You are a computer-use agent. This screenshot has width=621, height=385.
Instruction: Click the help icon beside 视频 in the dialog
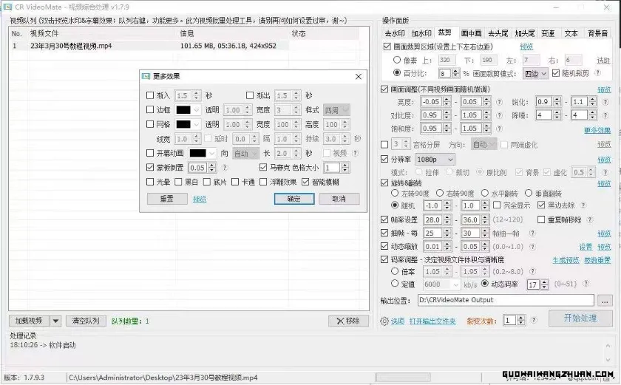point(356,153)
